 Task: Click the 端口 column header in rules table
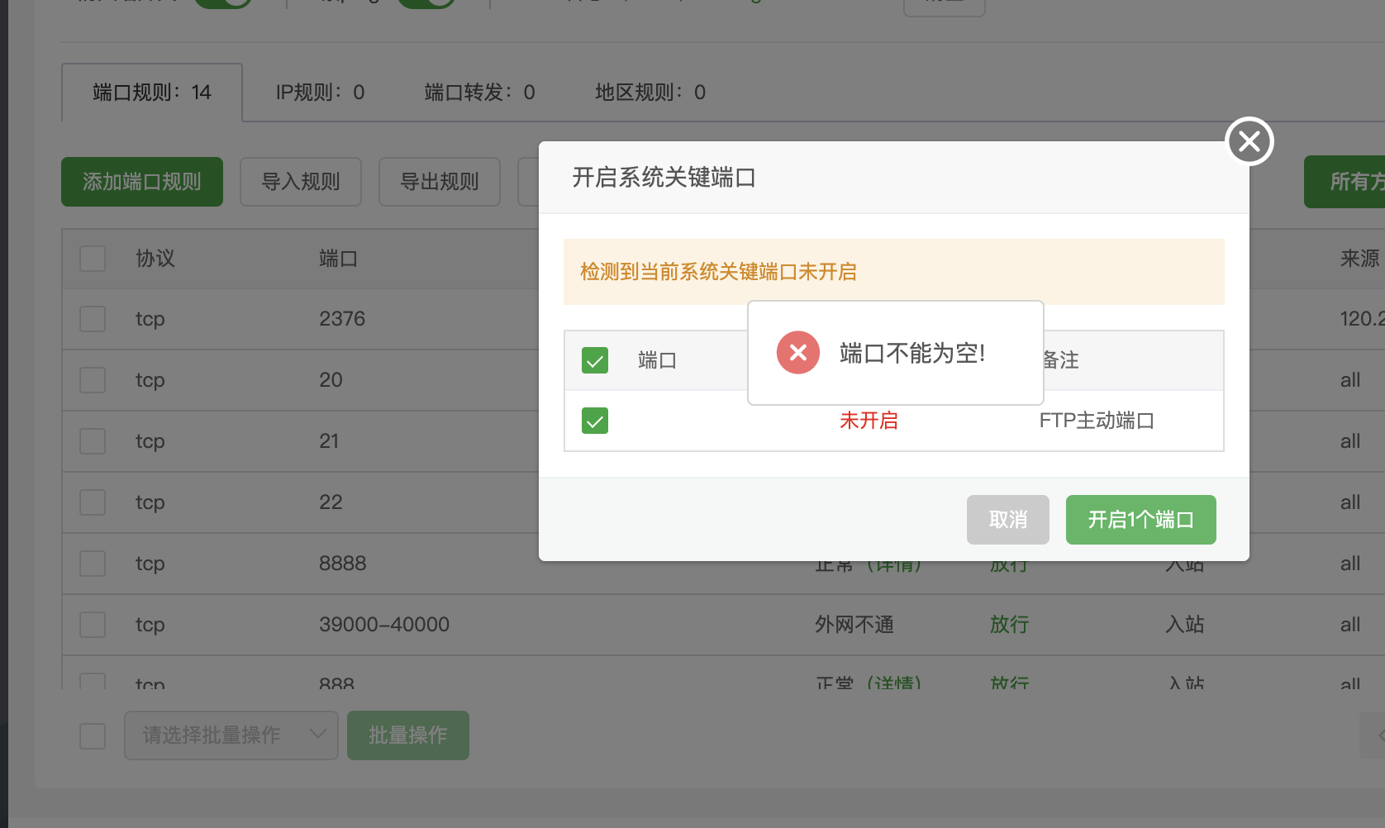[x=339, y=259]
